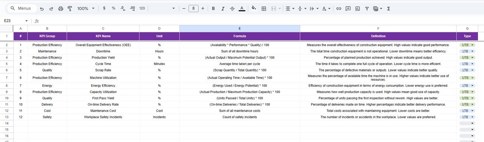The width and height of the screenshot is (484, 142).
Task: Open the Borders icon menu
Action: coord(264,8)
